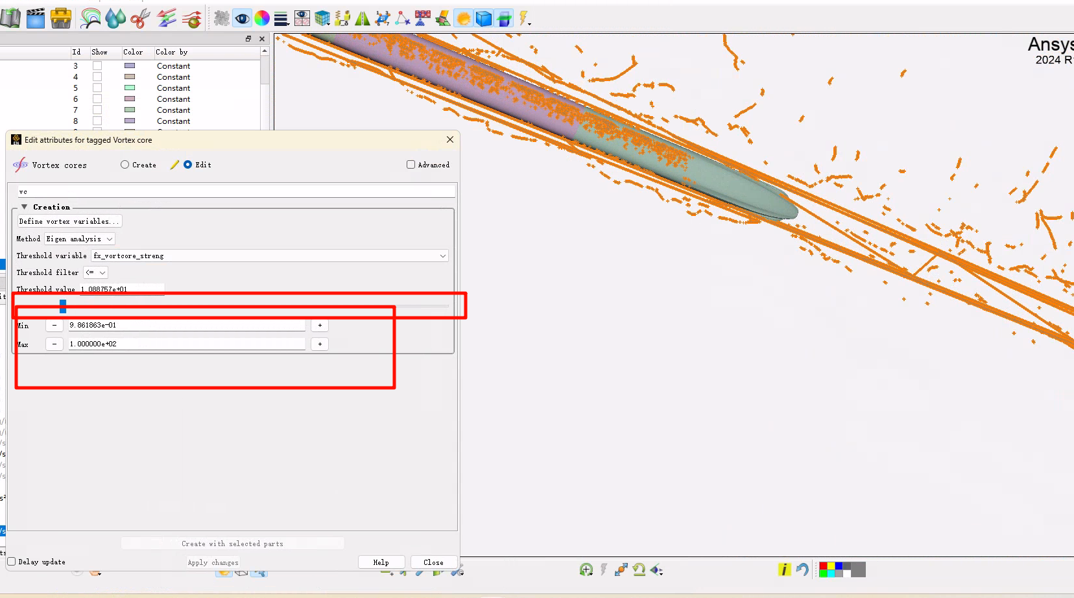Enable the Advanced checkbox
Viewport: 1074px width, 598px height.
point(411,165)
